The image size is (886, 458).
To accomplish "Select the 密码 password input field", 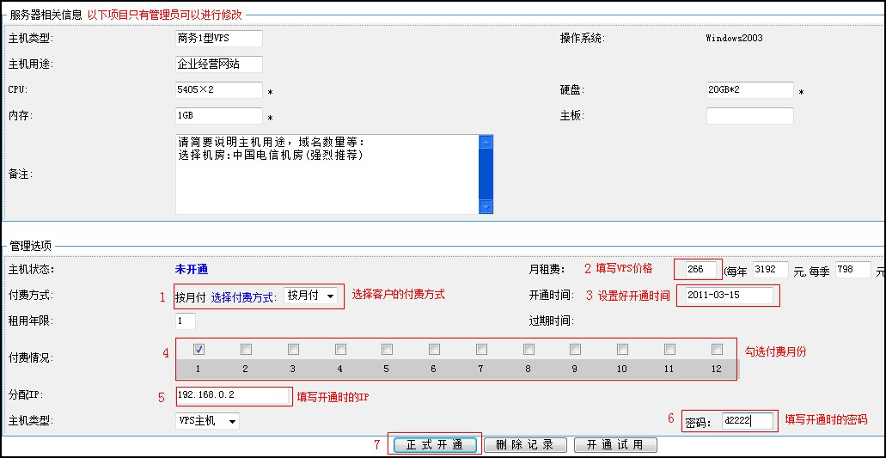I will click(x=746, y=421).
